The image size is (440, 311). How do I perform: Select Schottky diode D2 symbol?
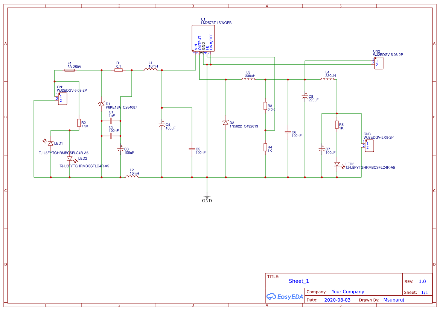pos(225,122)
